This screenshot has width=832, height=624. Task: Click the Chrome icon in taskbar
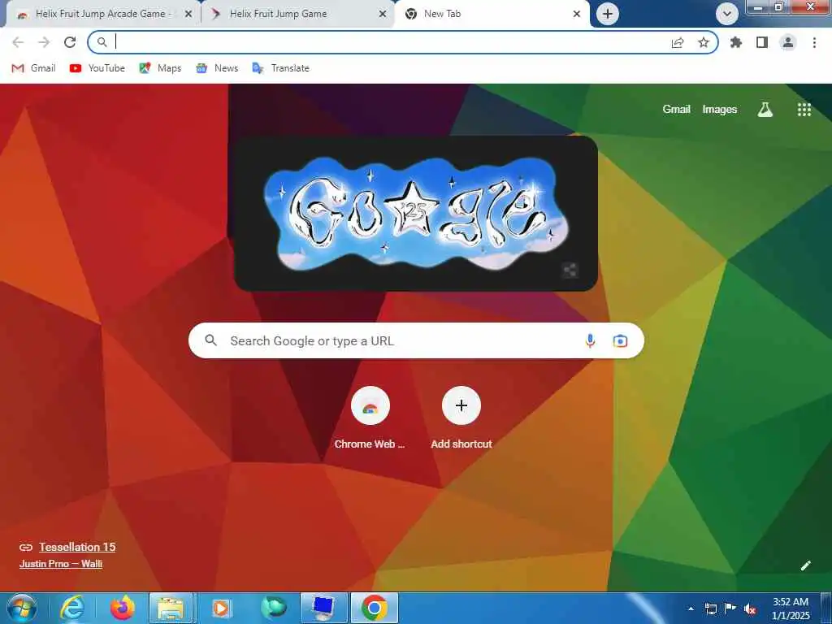point(375,608)
